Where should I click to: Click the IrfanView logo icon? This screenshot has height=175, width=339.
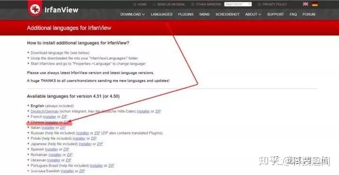[x=35, y=9]
